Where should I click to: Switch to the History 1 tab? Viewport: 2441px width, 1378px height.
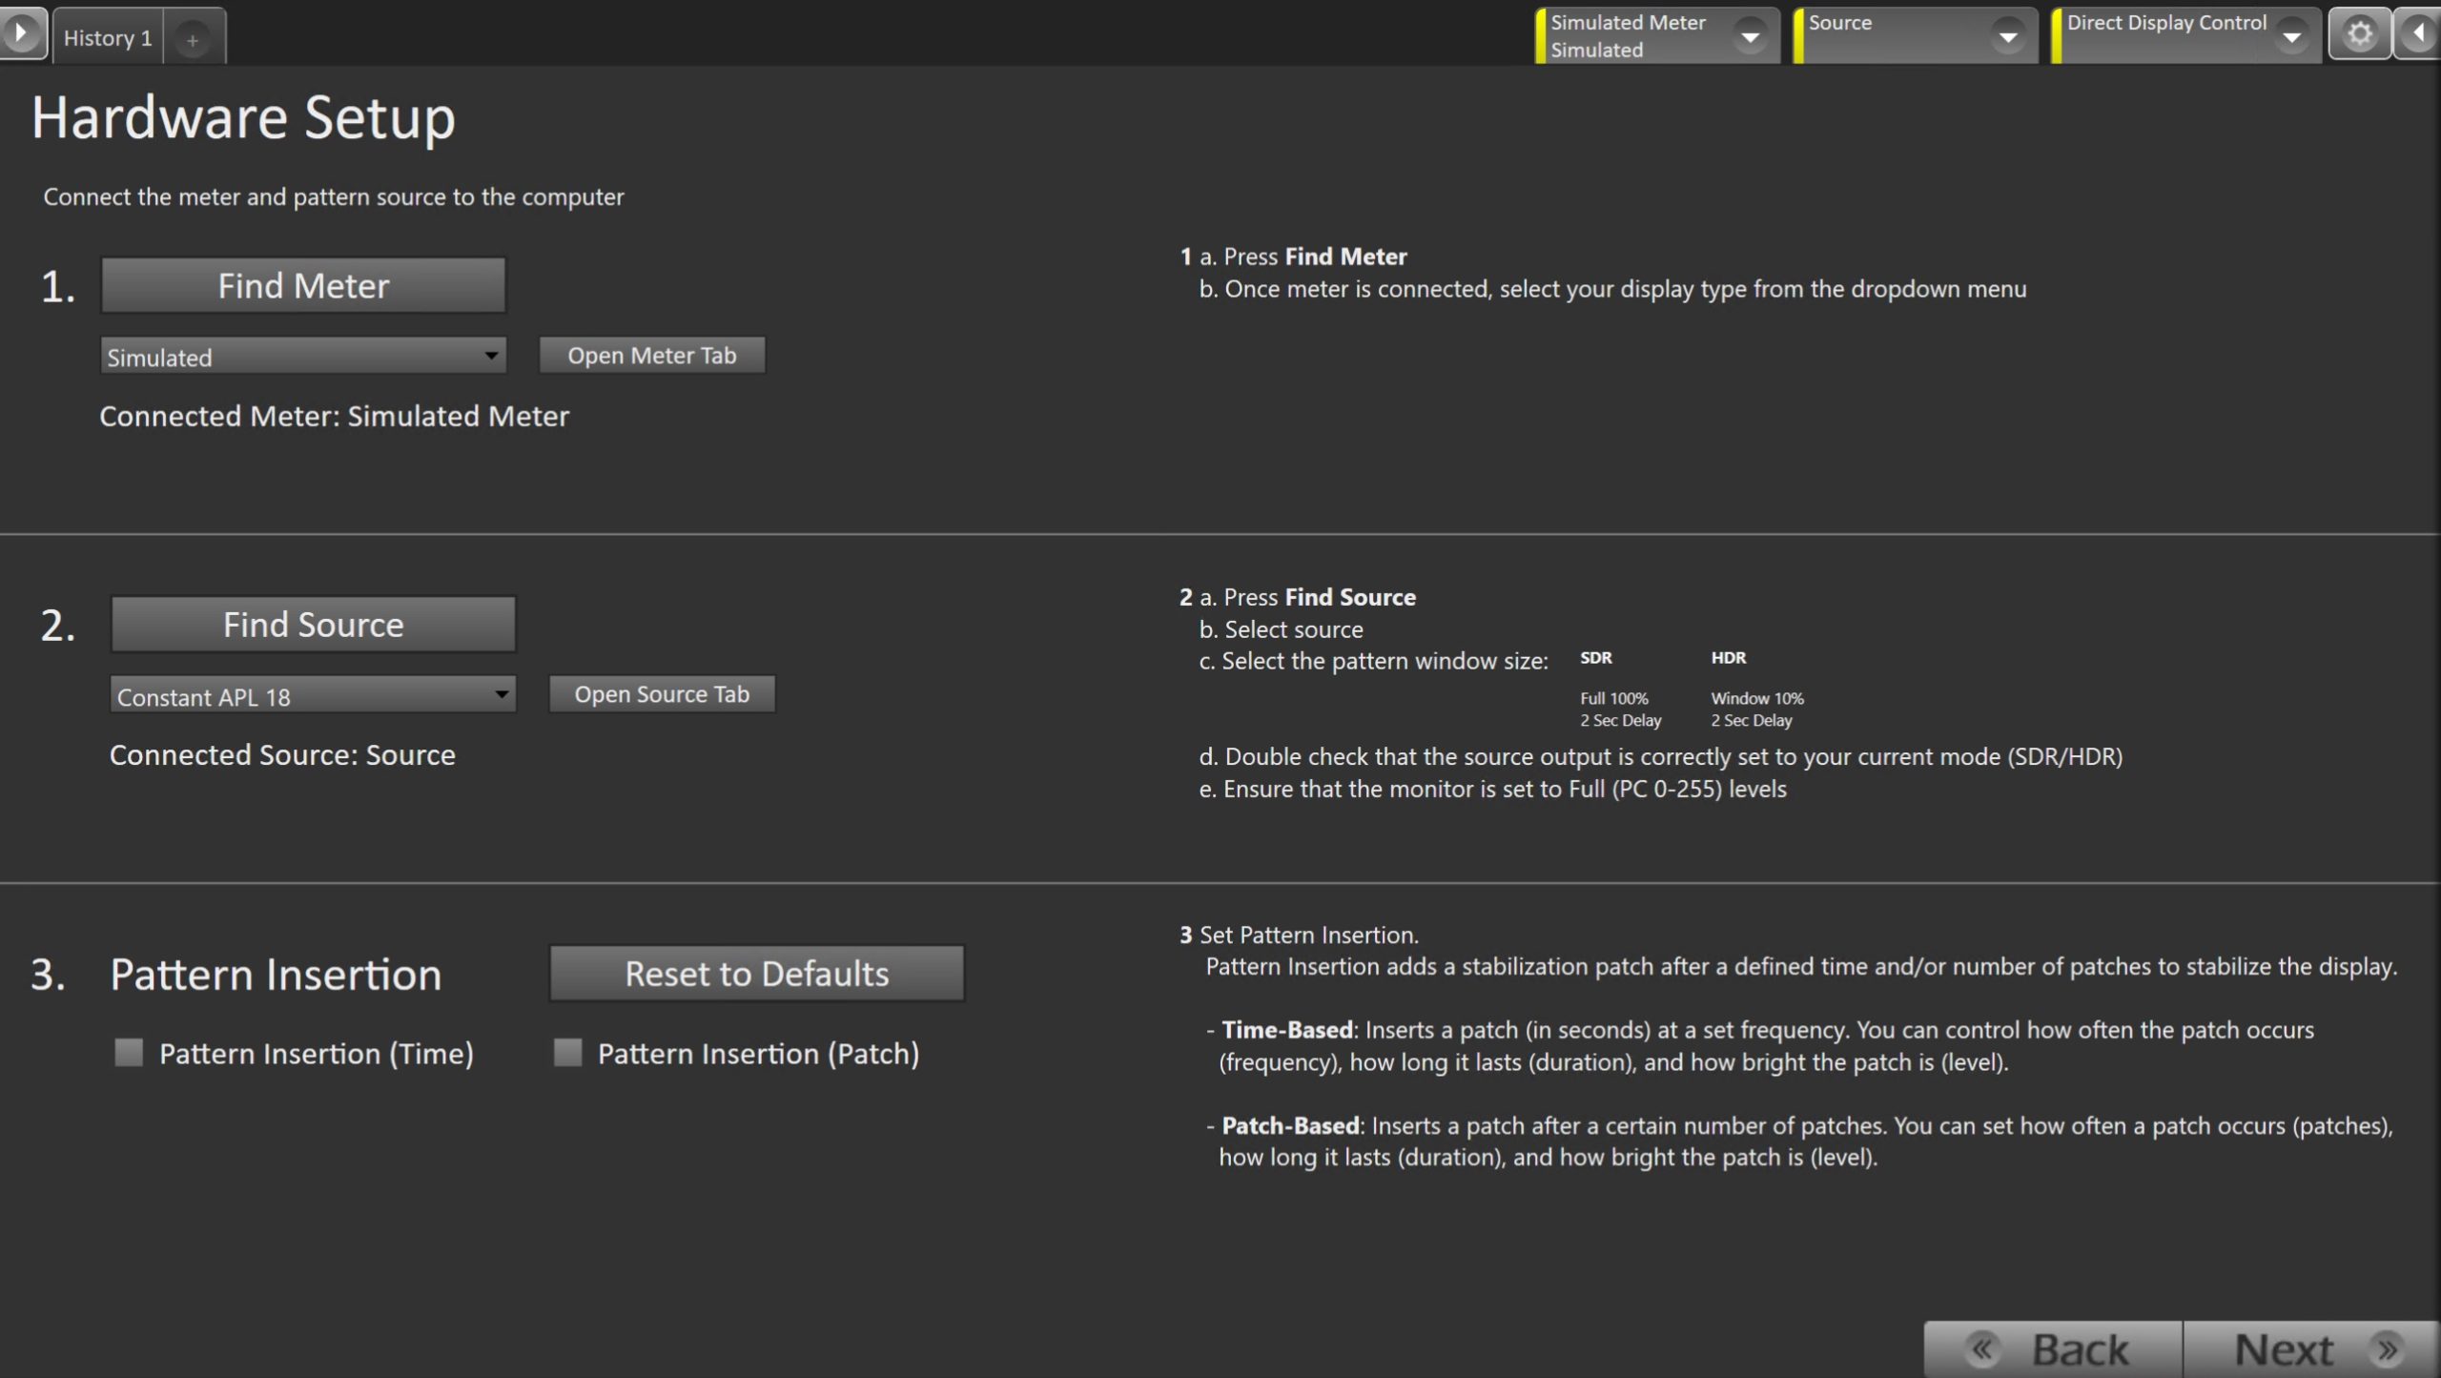point(108,38)
